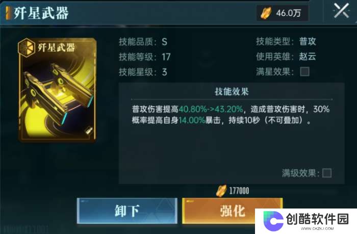The width and height of the screenshot is (357, 234).
Task: Toggle the 满级效果 checkbox
Action: pos(327,173)
